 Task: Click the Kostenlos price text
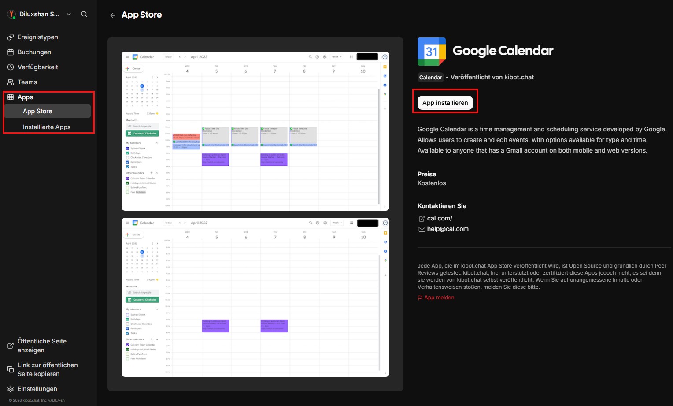coord(432,183)
